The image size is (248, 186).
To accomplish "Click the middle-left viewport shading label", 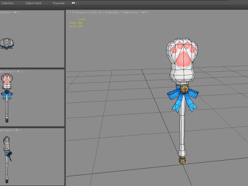I will point(11,71).
